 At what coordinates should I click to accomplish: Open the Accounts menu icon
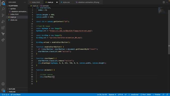(3, 84)
